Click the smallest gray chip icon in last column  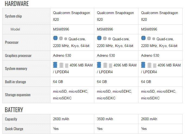[x=154, y=39]
